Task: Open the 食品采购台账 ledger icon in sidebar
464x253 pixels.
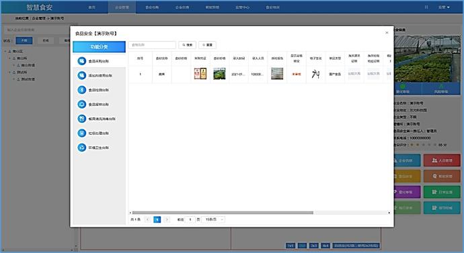Action: (x=81, y=61)
